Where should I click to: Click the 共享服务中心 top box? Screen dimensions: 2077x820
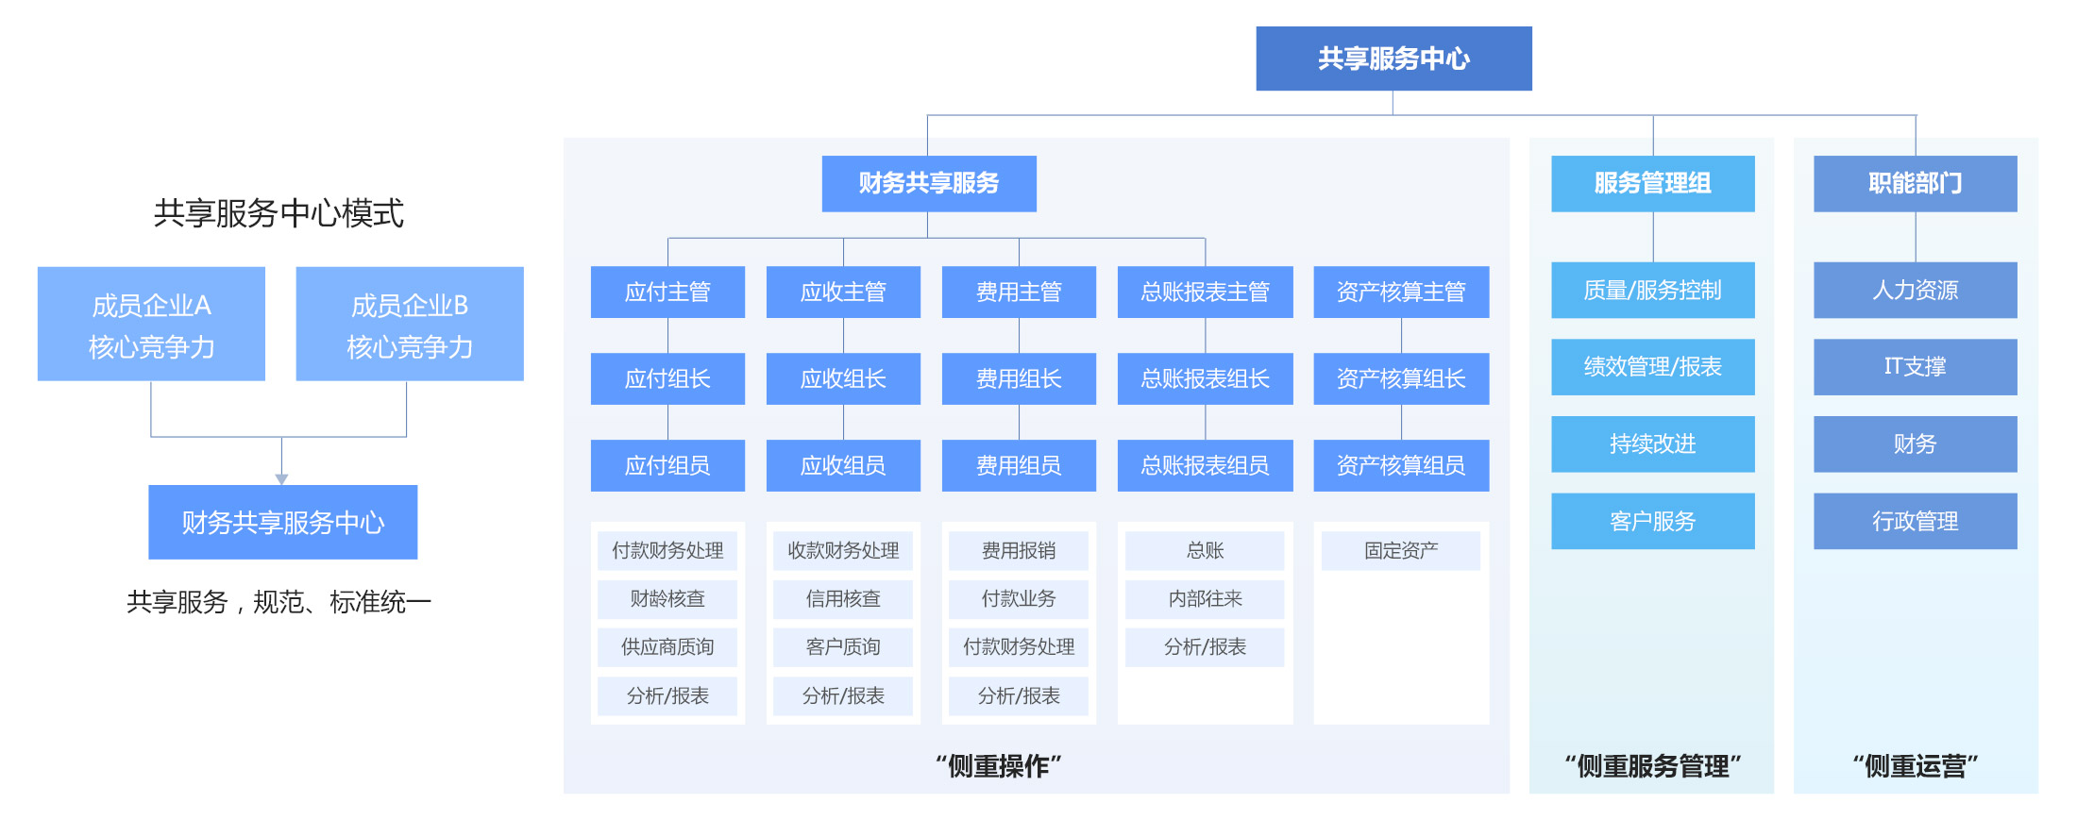(1393, 59)
